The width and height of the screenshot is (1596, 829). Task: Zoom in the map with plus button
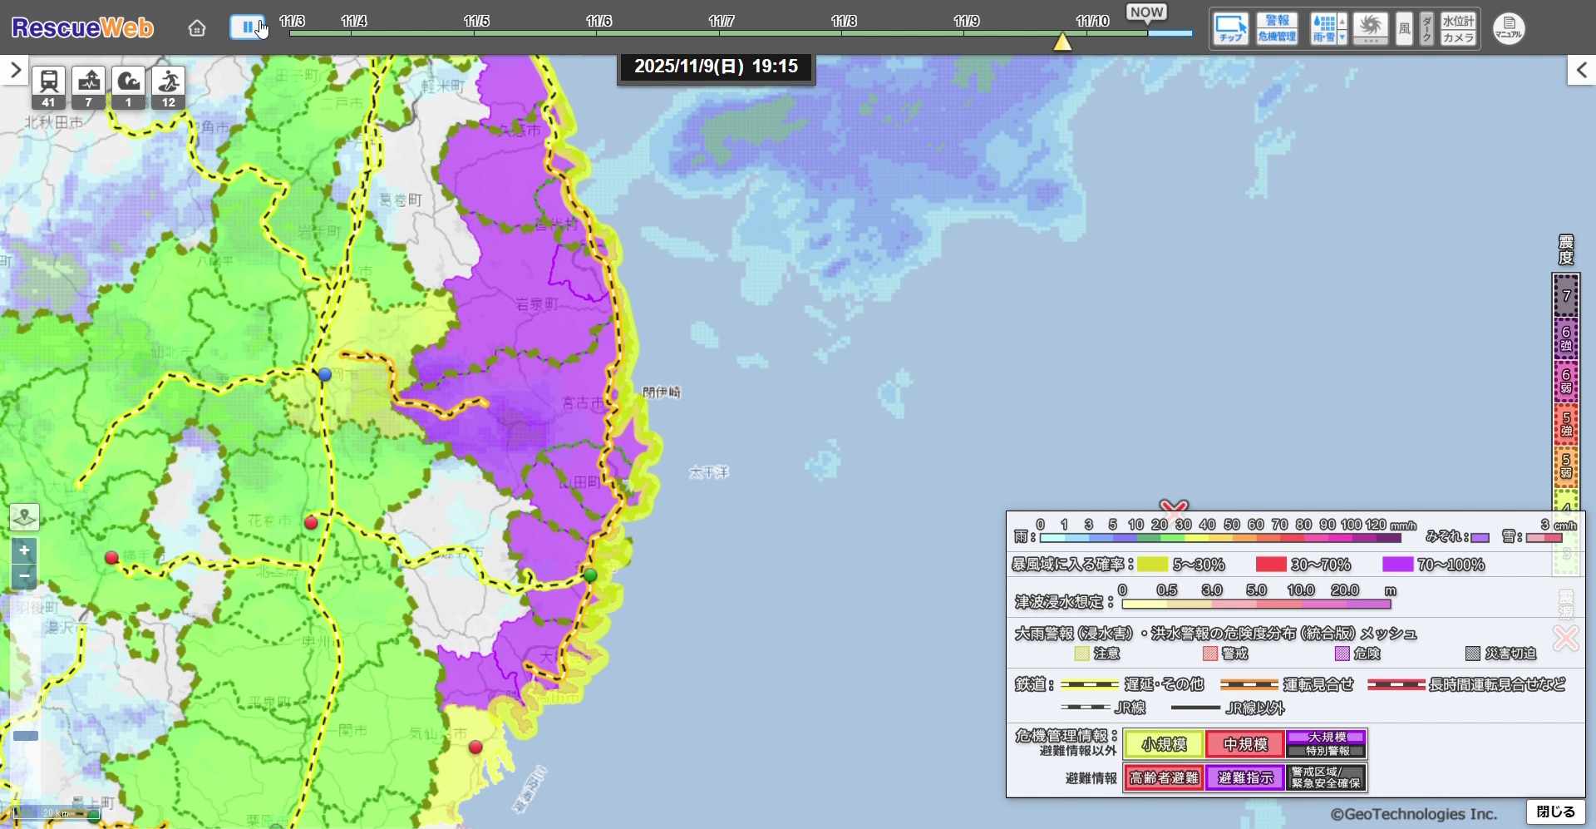[24, 550]
